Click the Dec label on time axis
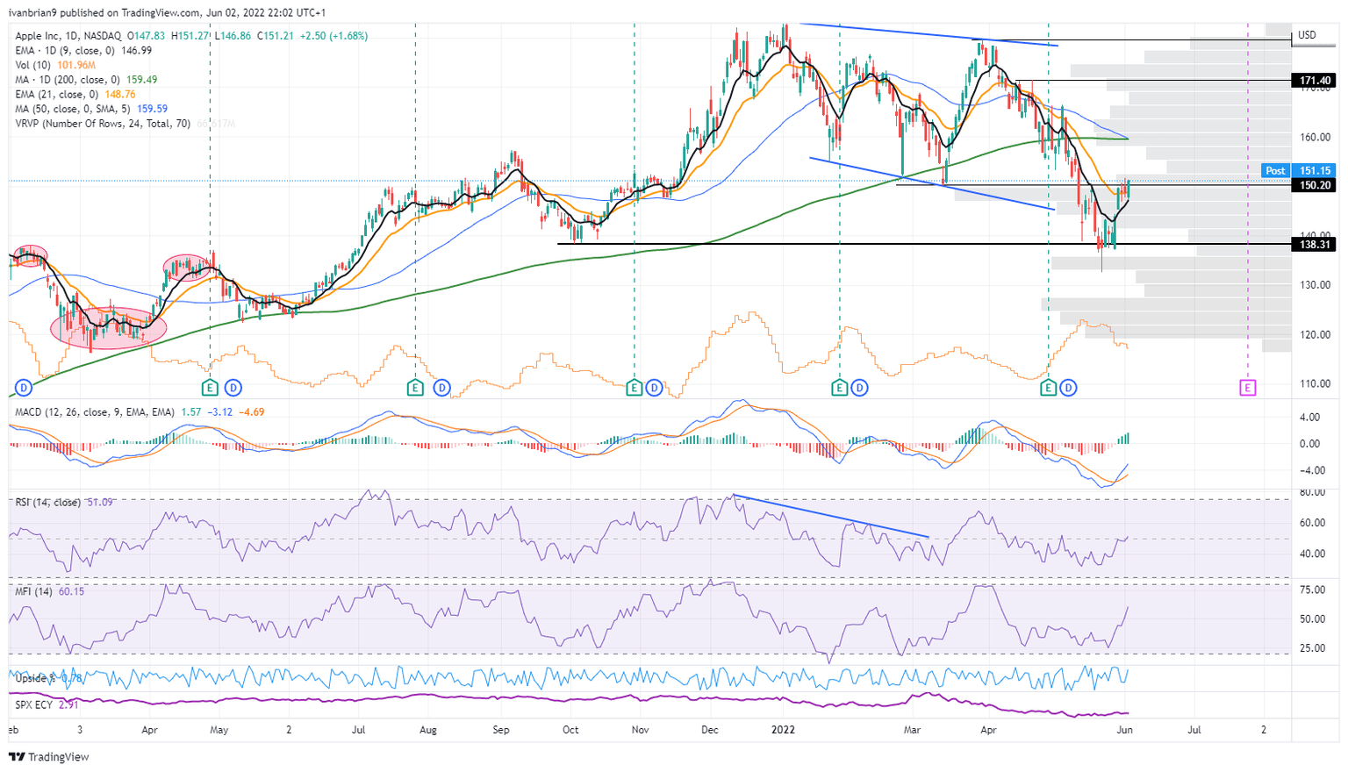Viewport: 1348px width, 772px height. tap(709, 730)
